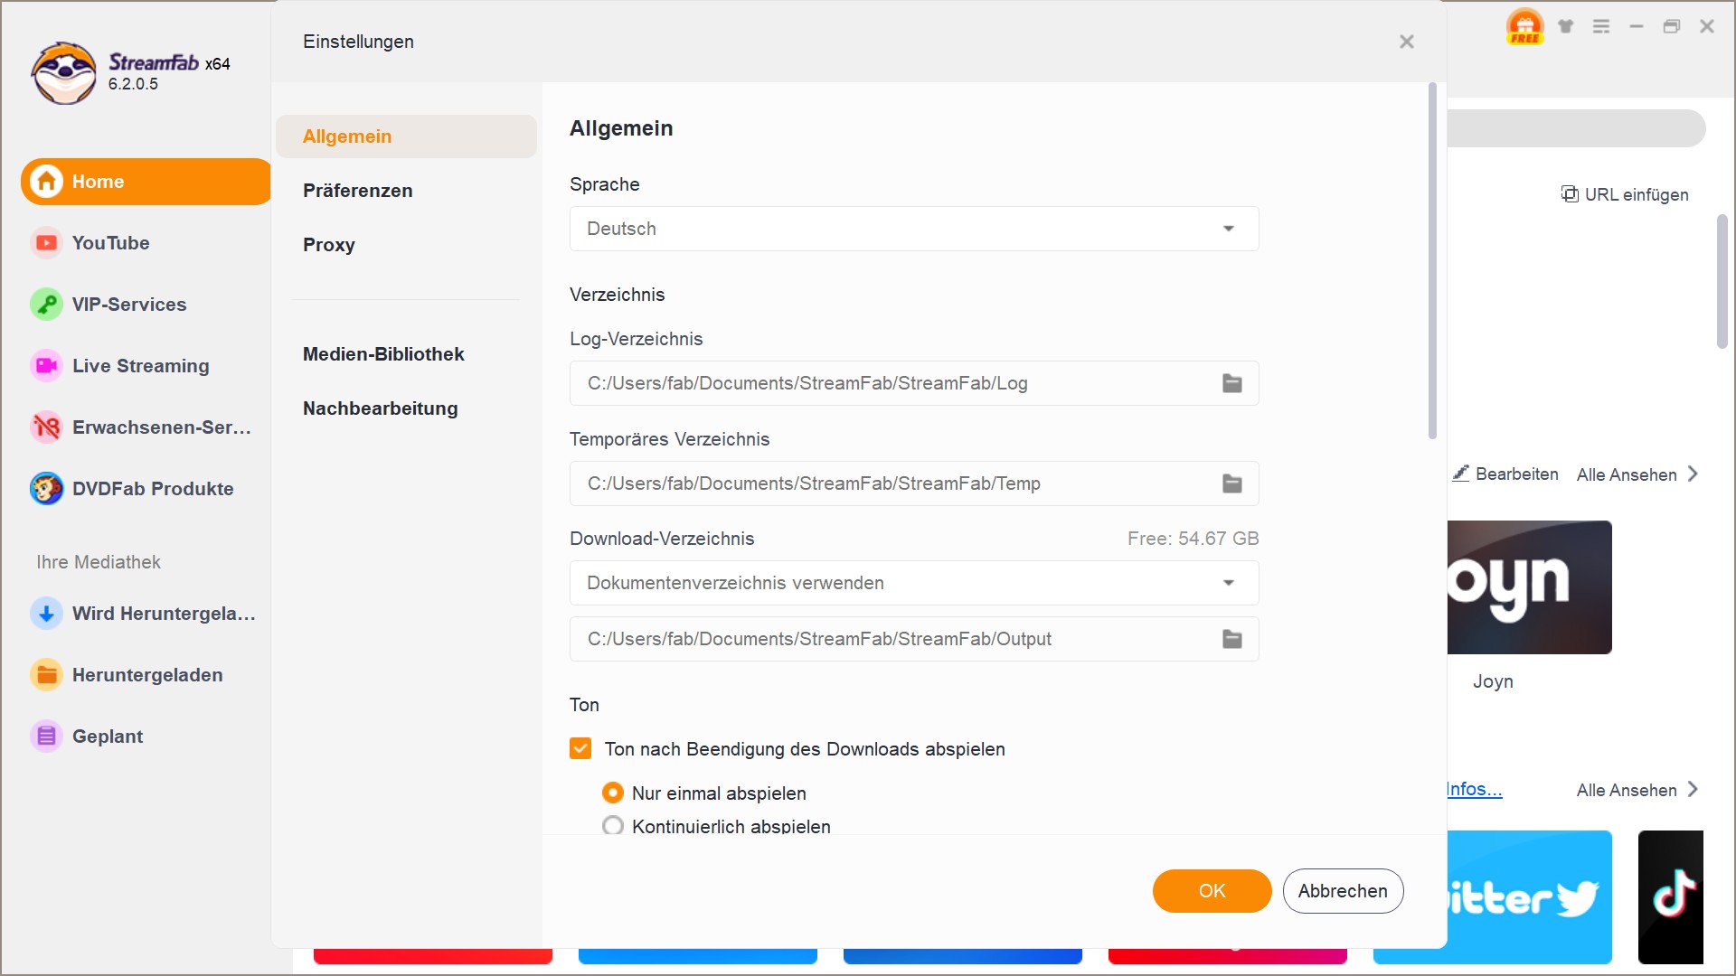Screen dimensions: 1736x976
Task: Open Nachbearbeitung settings section
Action: 381,408
